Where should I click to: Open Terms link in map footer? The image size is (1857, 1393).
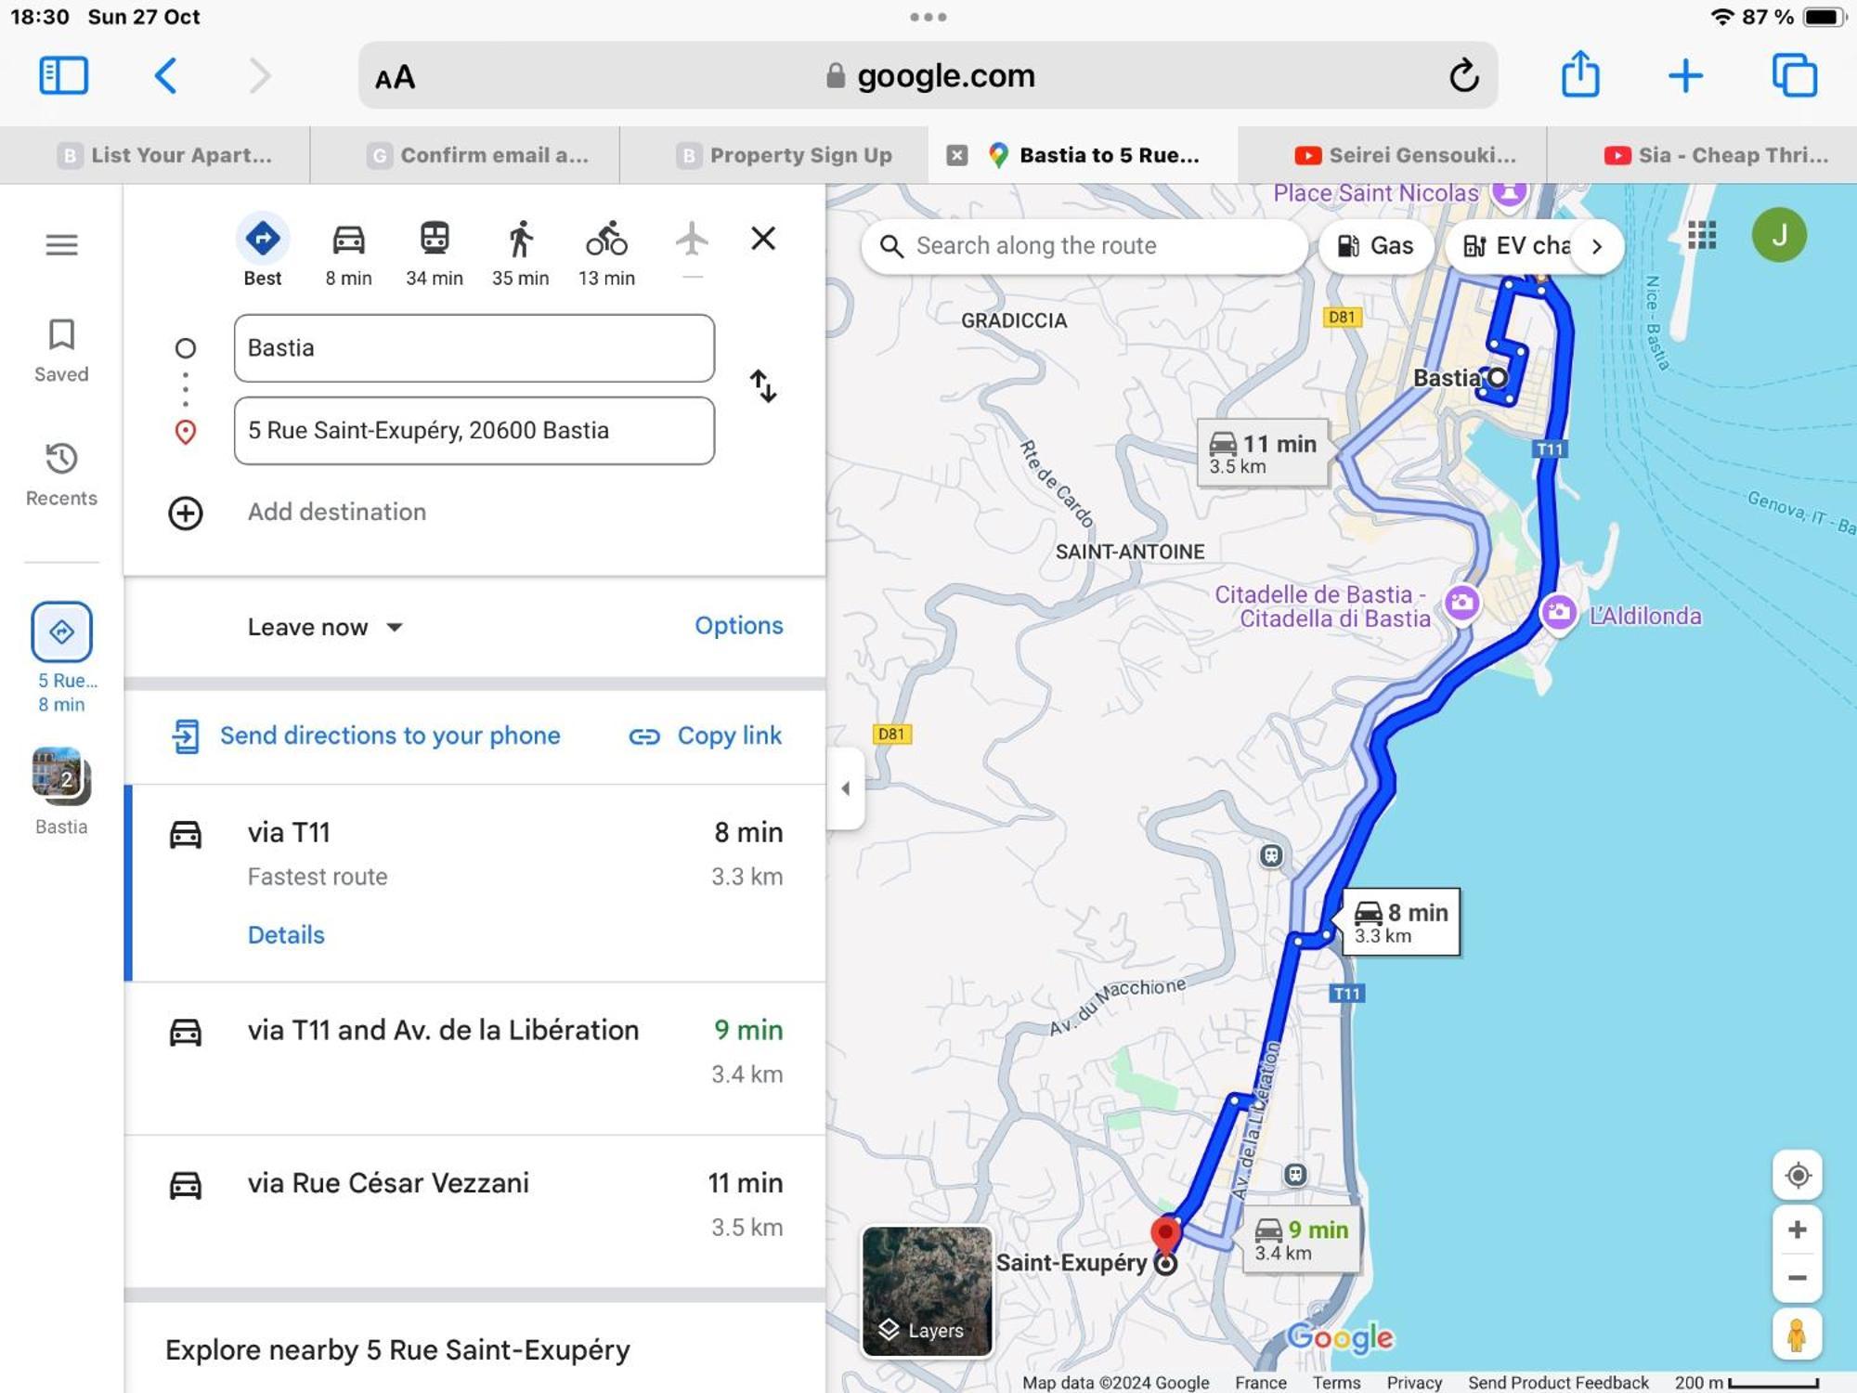click(1335, 1382)
